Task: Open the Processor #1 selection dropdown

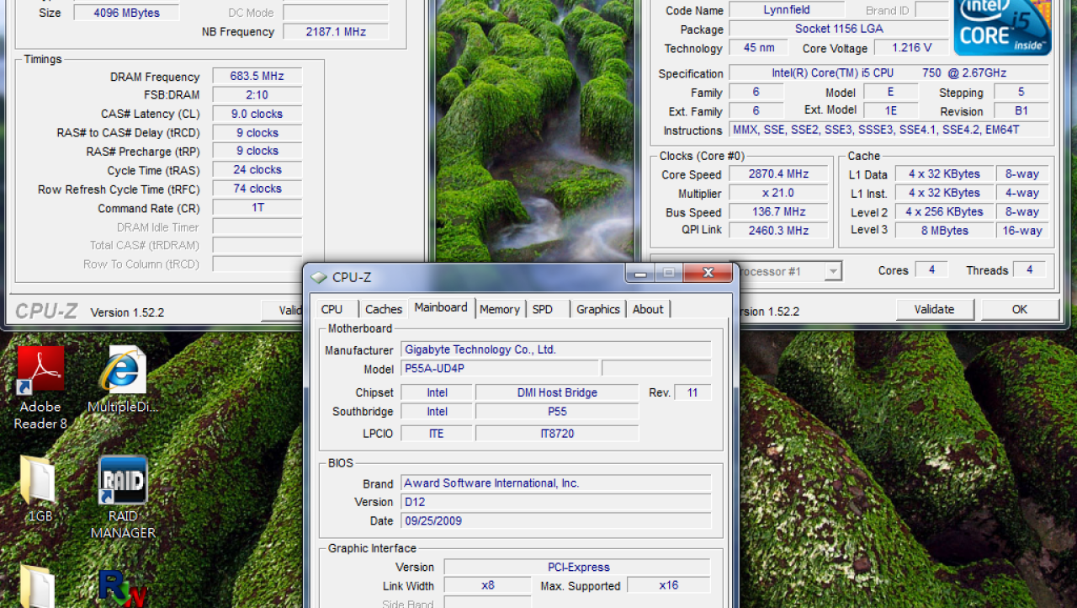Action: [832, 271]
